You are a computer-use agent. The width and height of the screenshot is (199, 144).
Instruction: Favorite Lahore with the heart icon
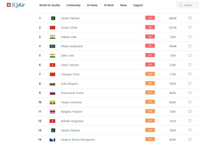(x=190, y=18)
